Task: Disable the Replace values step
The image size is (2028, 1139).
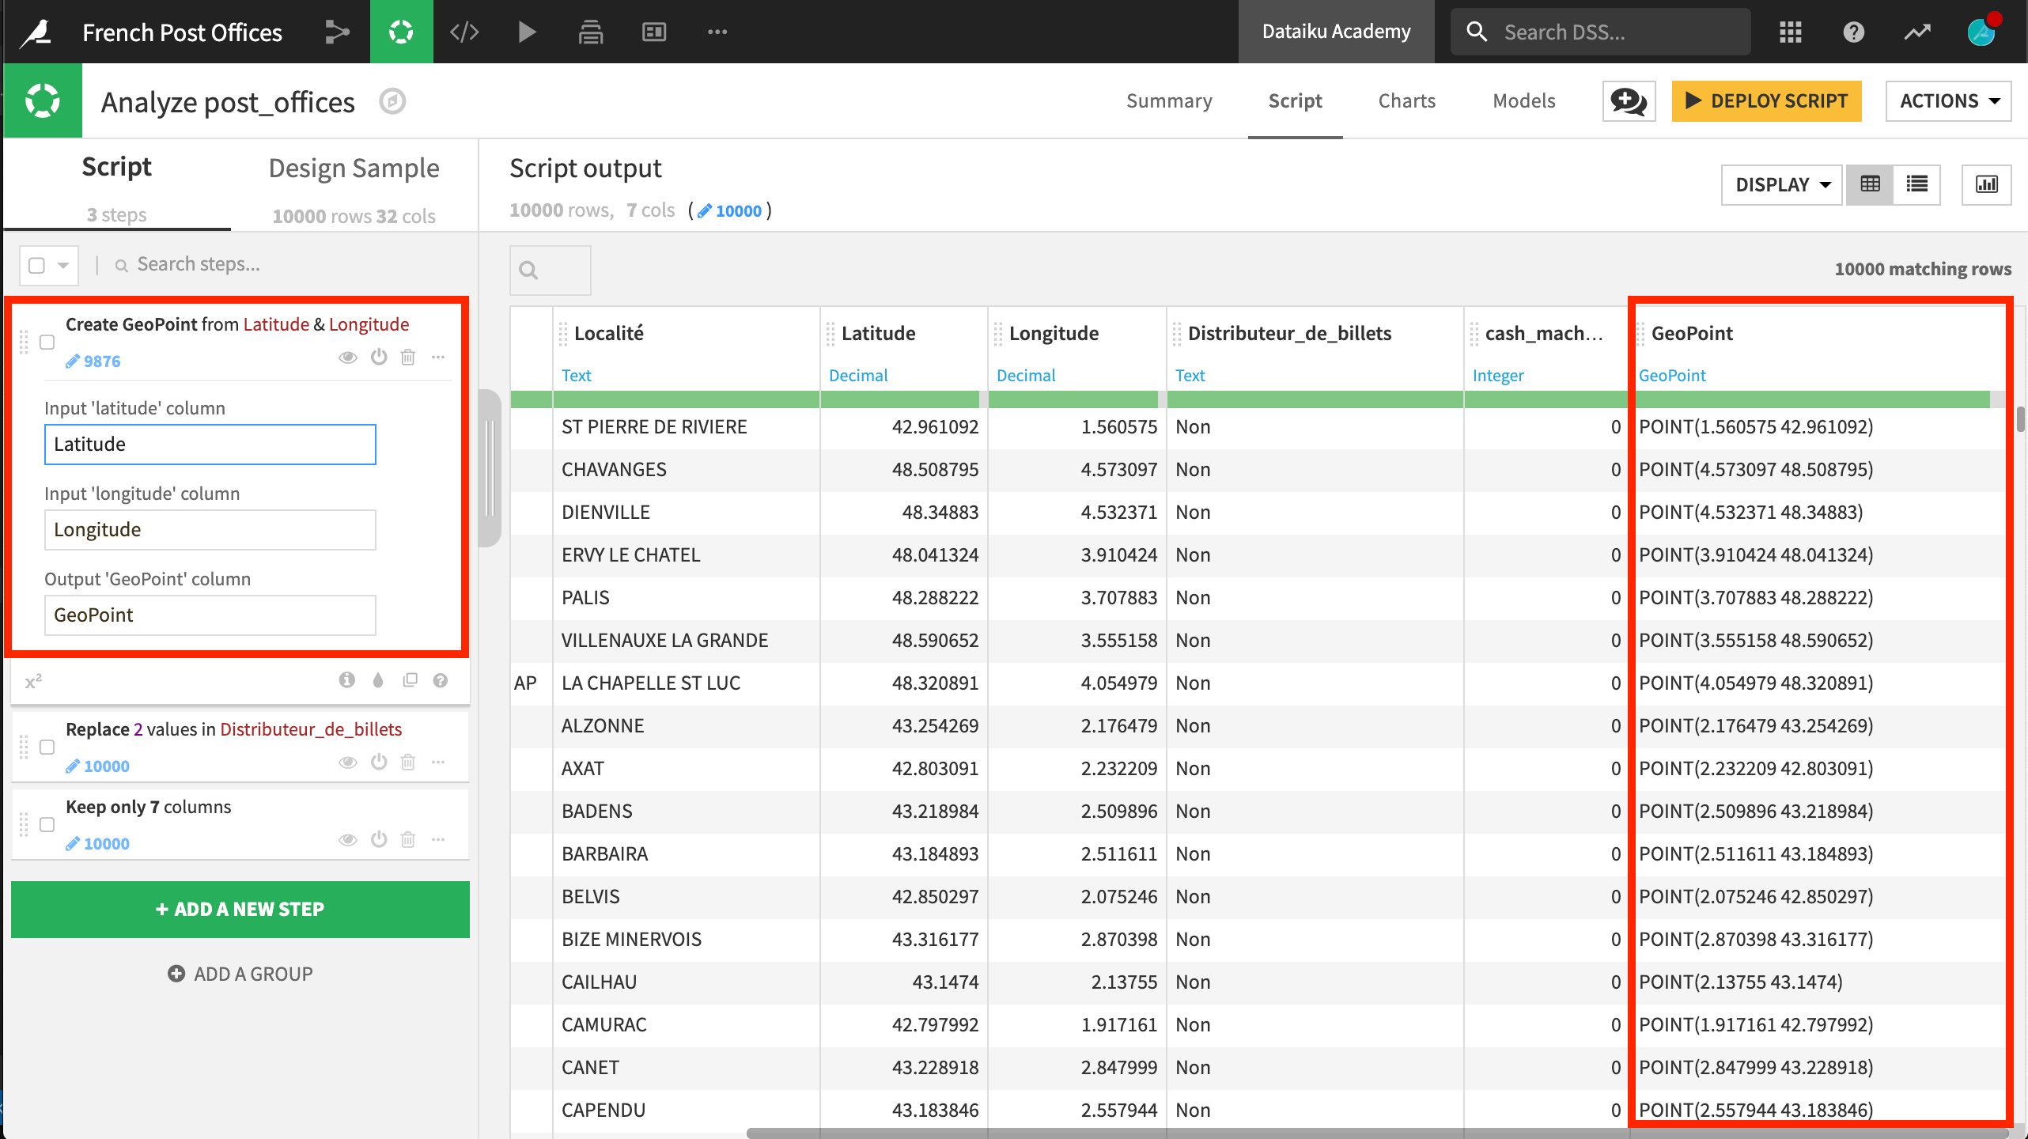Action: pyautogui.click(x=379, y=762)
